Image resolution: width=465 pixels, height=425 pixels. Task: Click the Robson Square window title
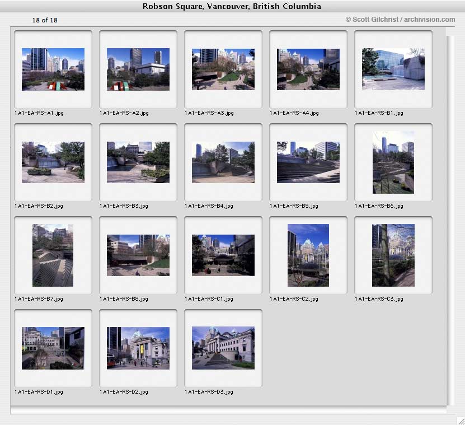click(232, 6)
